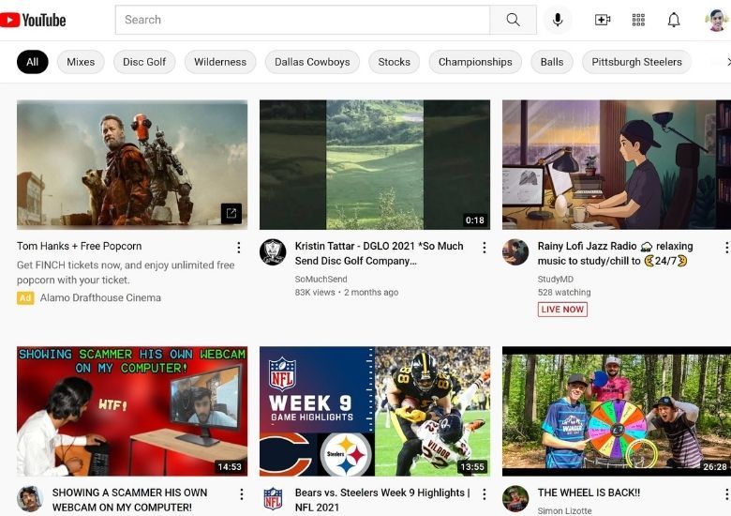Visit StudyMD channel avatar
Screen dimensions: 731x516
click(515, 252)
